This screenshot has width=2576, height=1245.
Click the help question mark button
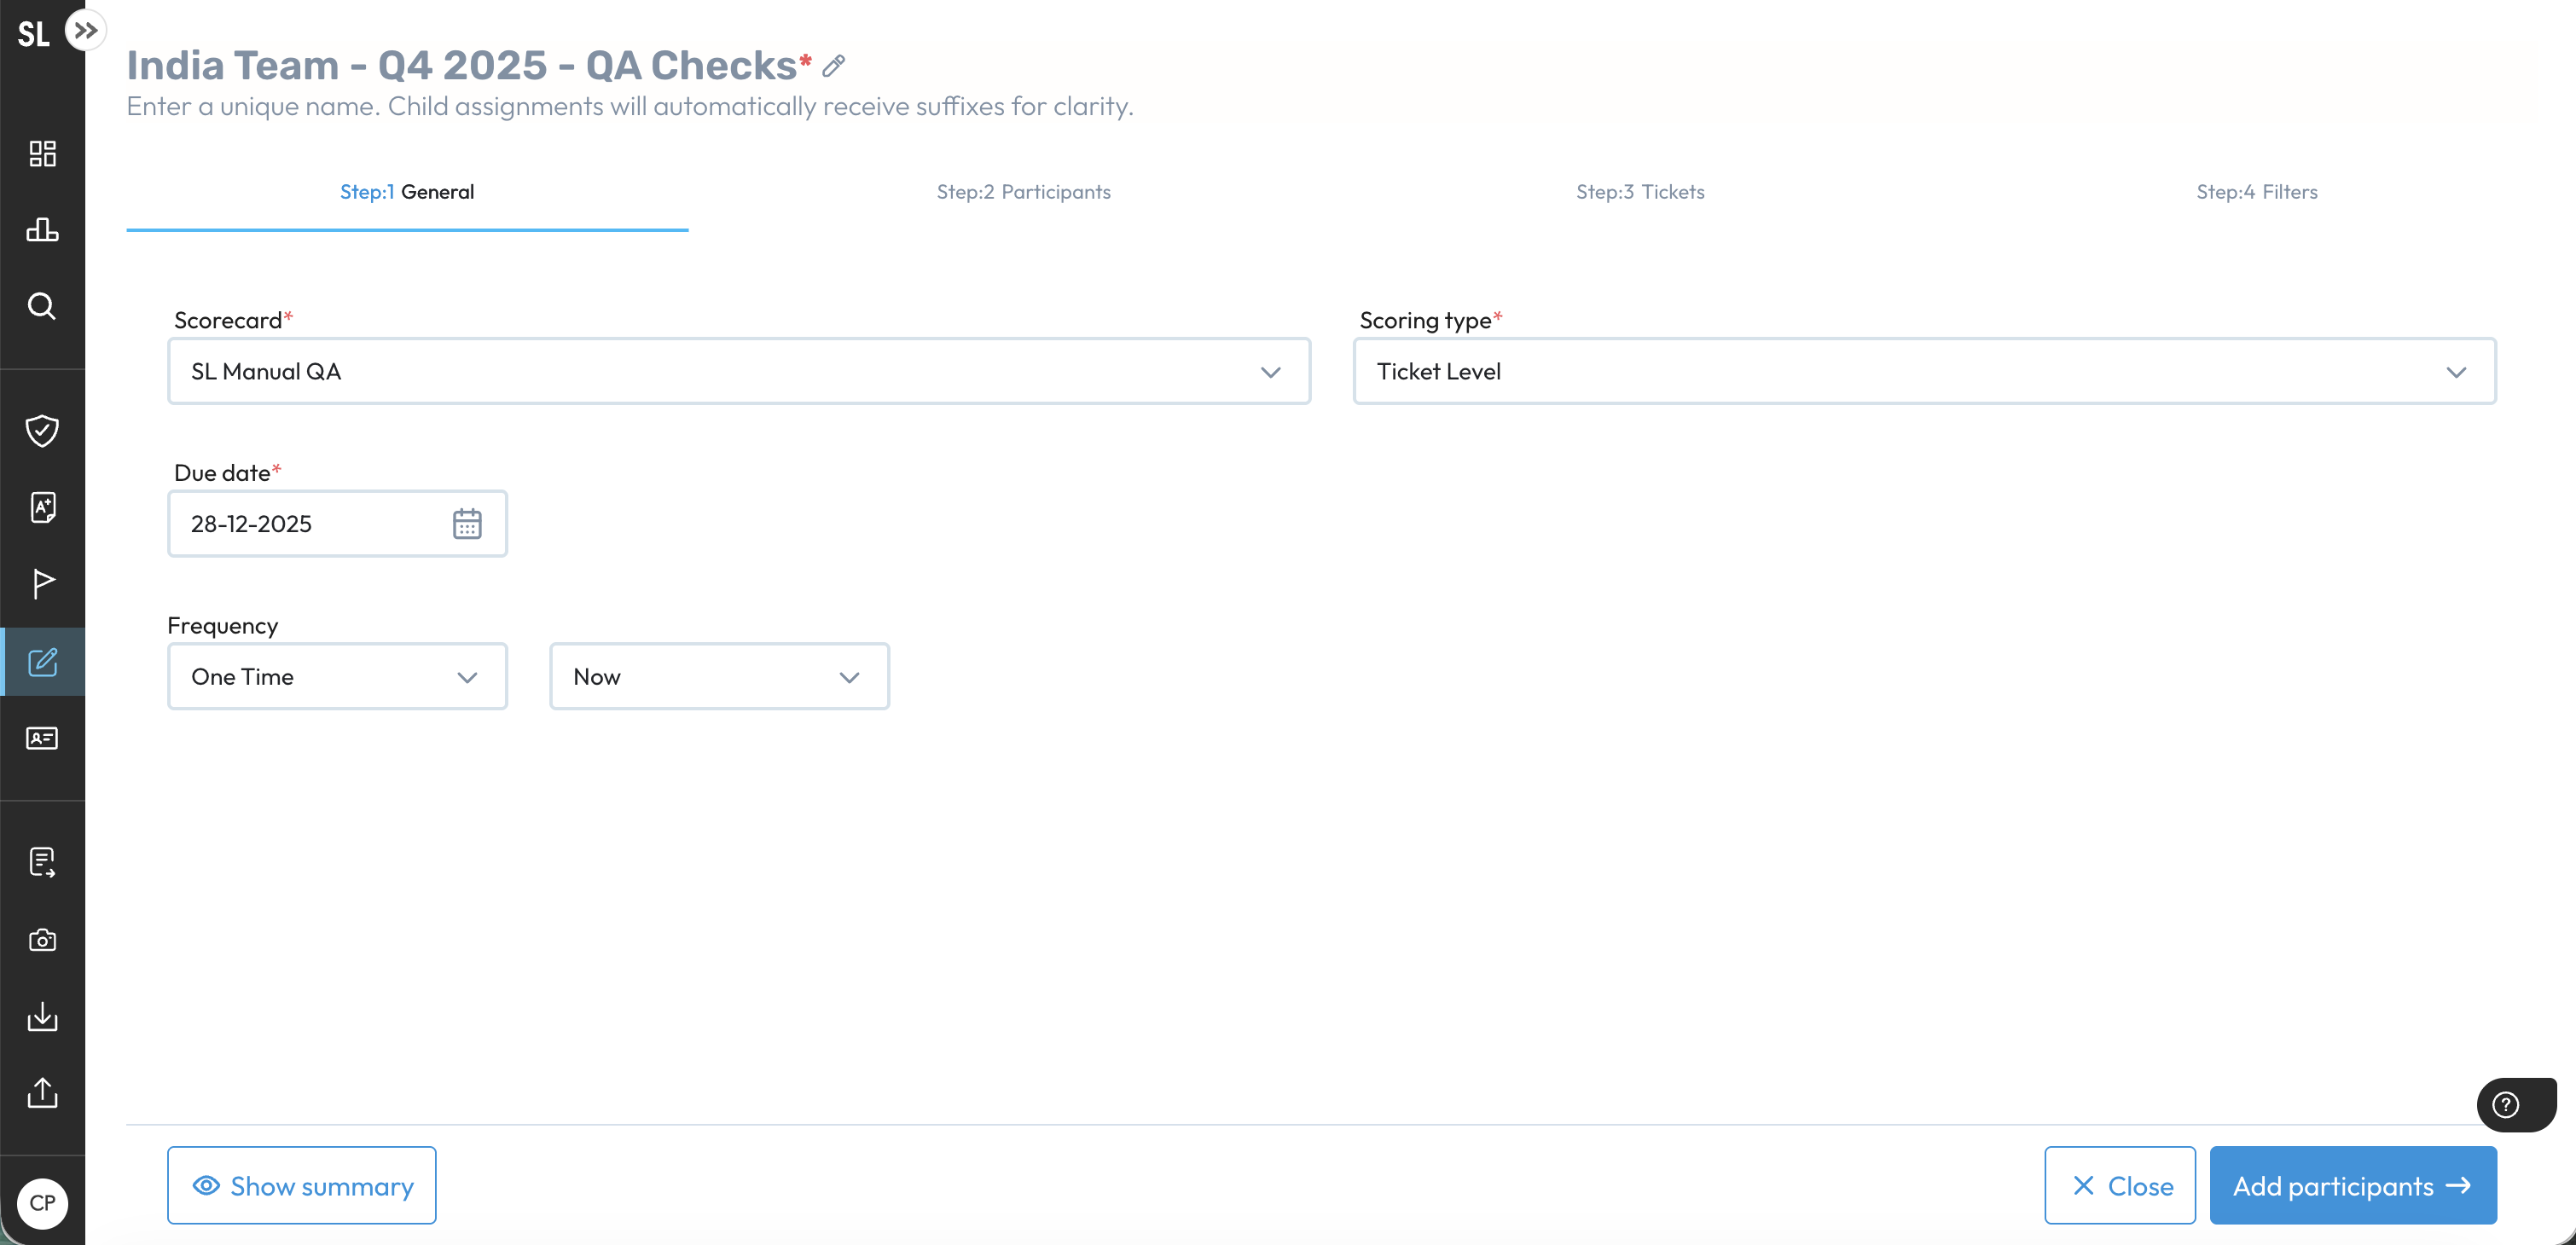(x=2505, y=1104)
